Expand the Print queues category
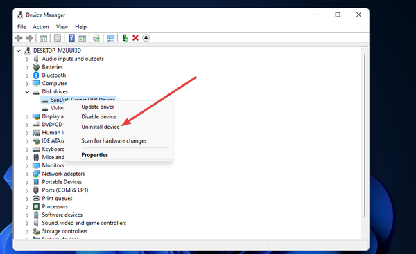 tap(27, 199)
